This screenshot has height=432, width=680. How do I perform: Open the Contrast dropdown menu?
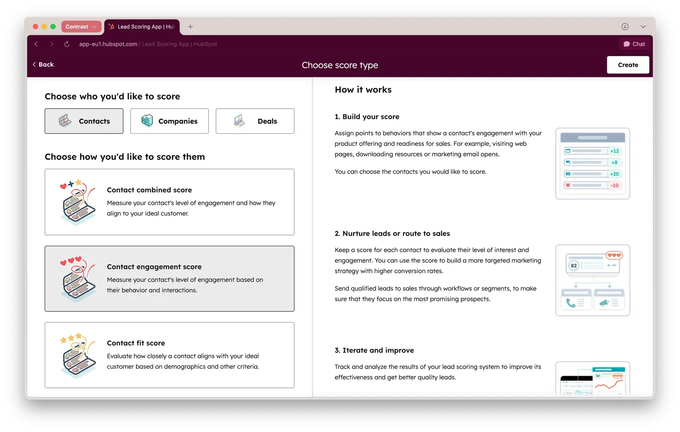click(81, 26)
